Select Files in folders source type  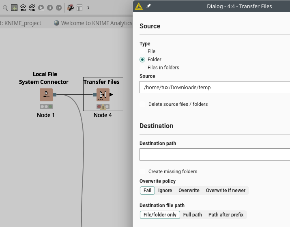pos(142,68)
